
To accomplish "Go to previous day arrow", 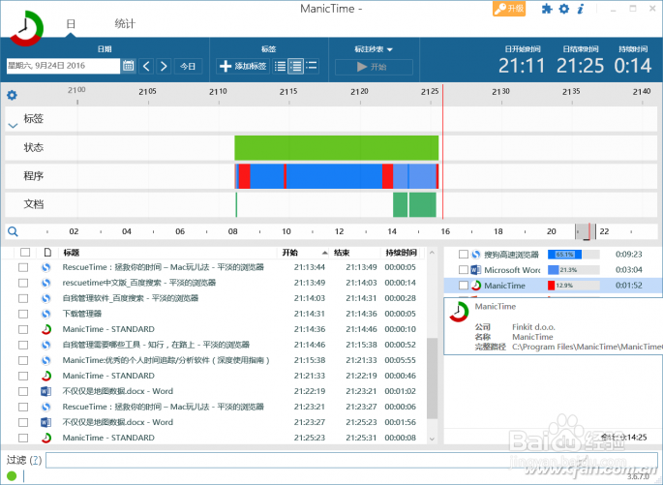I will pos(146,66).
